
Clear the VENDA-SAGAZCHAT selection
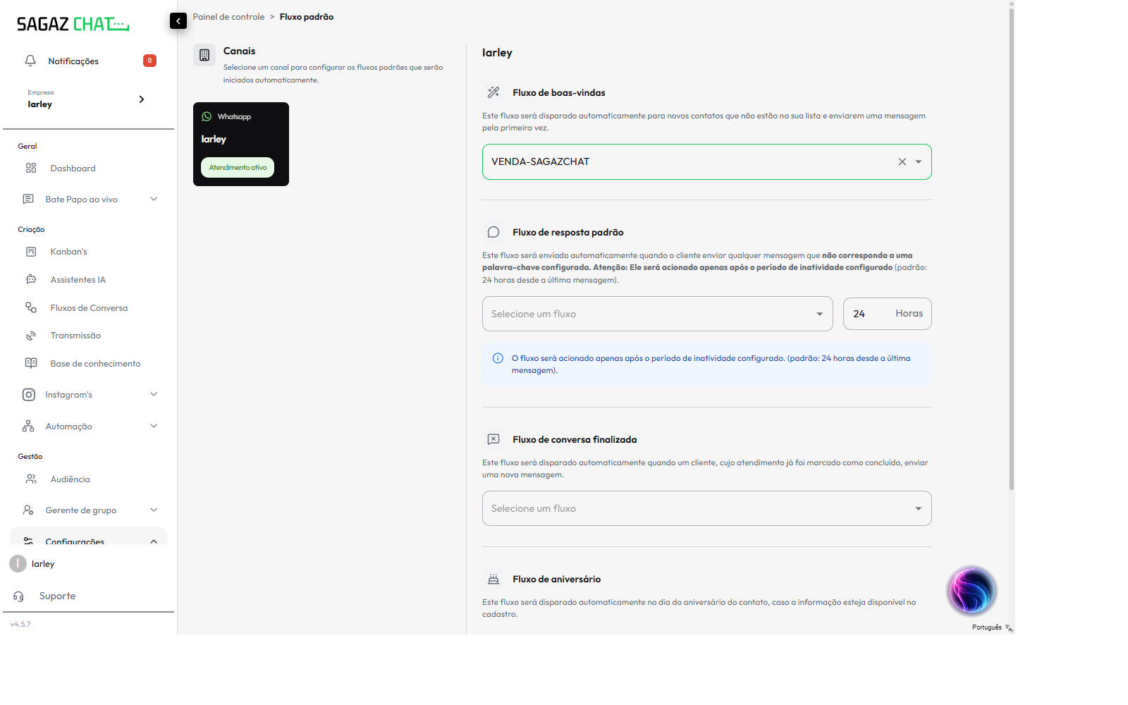[x=902, y=161]
